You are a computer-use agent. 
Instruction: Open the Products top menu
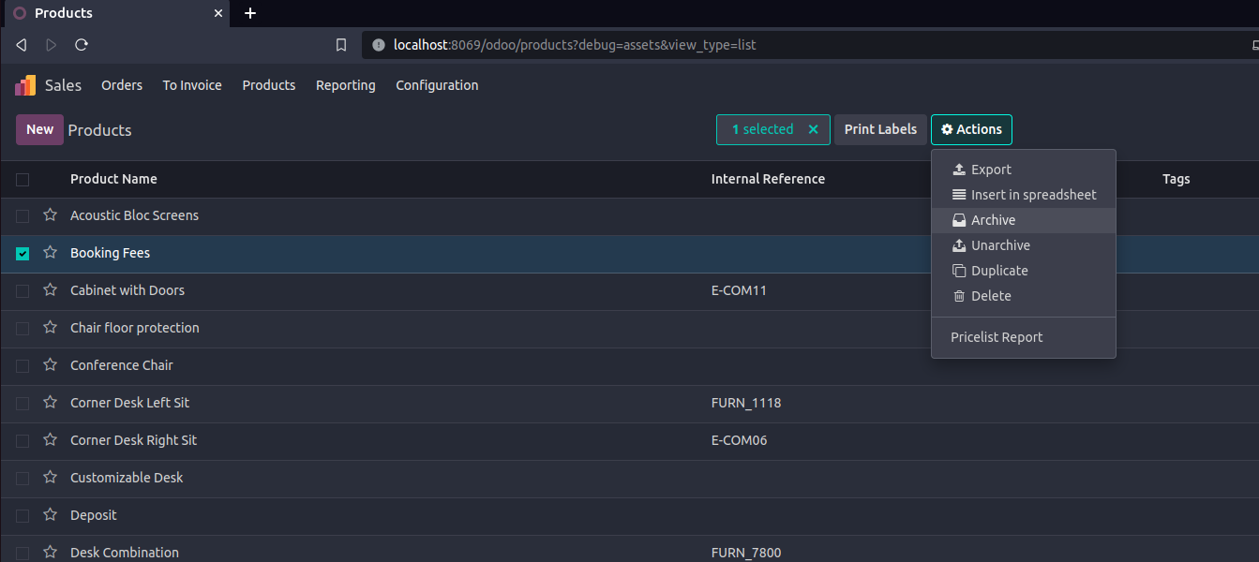269,85
